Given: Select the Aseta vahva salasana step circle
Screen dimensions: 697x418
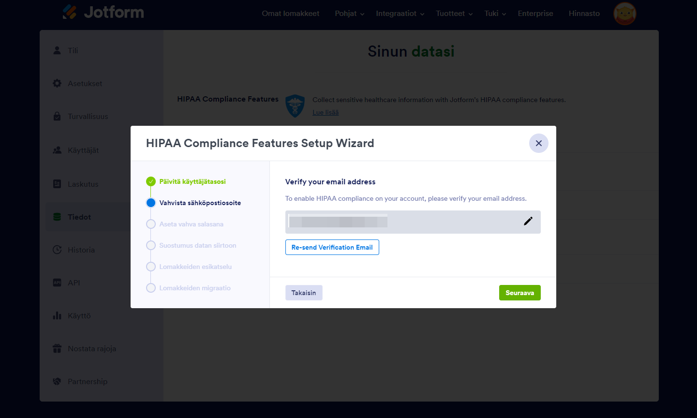Looking at the screenshot, I should (151, 224).
